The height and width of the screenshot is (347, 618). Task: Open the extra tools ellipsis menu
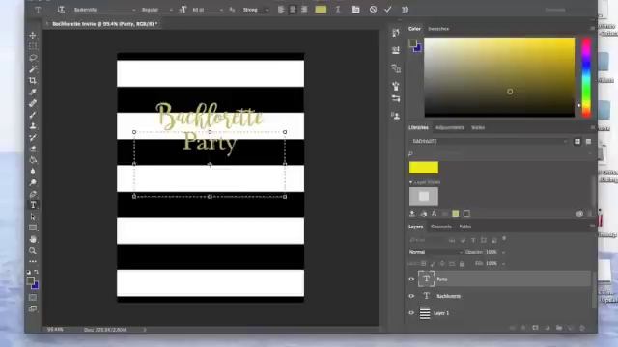coord(33,261)
